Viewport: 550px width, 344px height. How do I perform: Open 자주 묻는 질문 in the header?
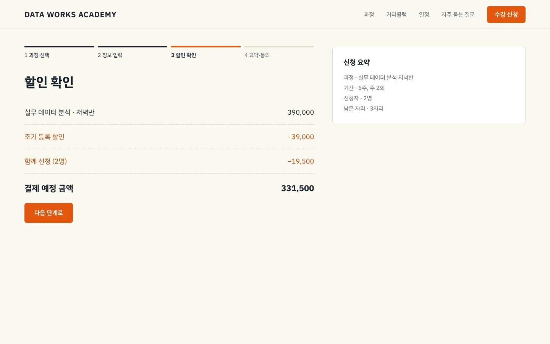(458, 15)
